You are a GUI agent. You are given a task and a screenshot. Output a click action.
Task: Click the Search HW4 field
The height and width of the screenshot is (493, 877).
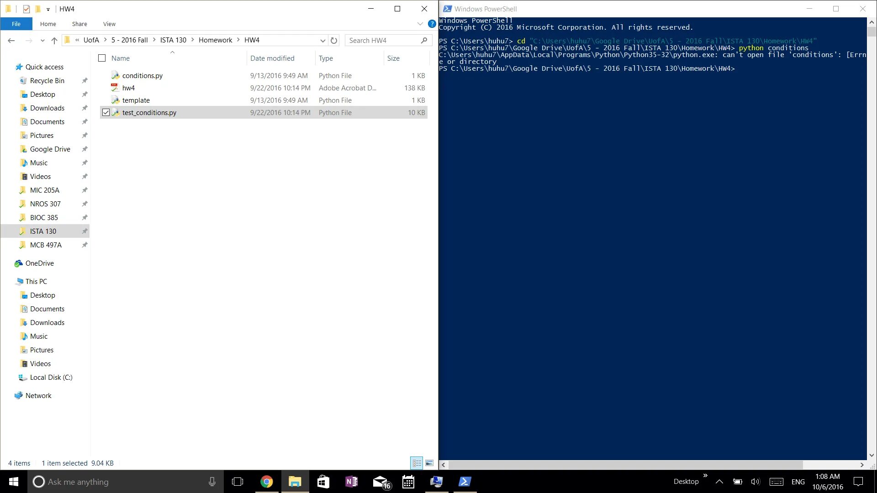point(383,40)
